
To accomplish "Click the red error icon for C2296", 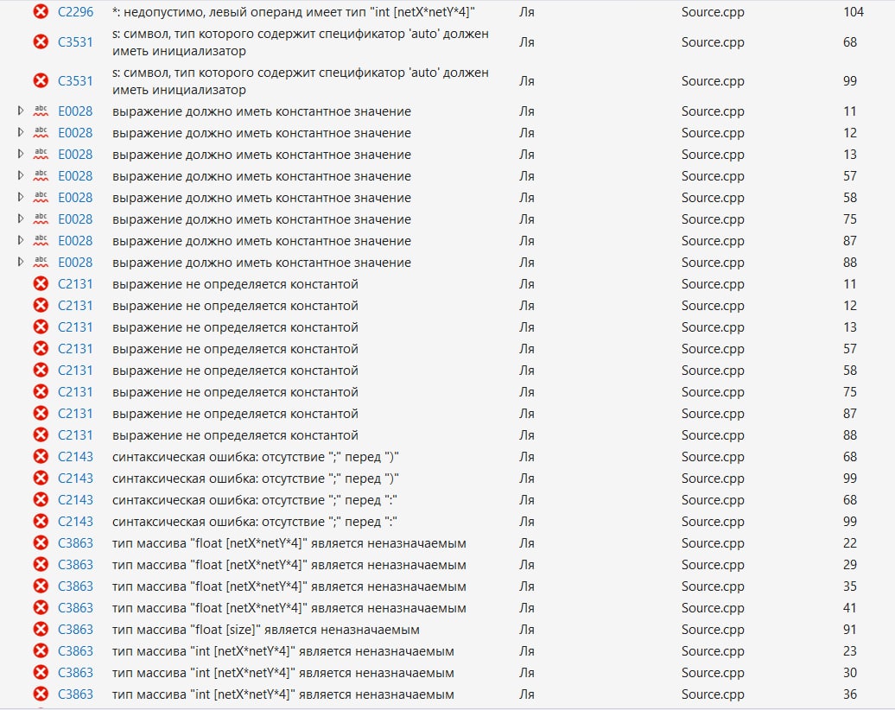I will click(x=41, y=11).
